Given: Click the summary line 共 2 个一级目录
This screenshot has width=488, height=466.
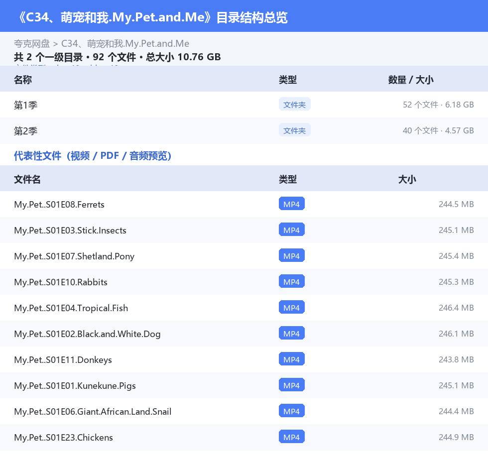Looking at the screenshot, I should tap(118, 57).
